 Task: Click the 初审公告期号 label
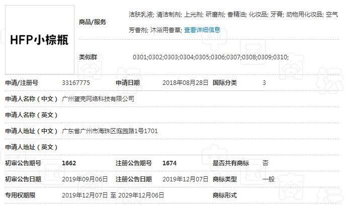(23, 163)
